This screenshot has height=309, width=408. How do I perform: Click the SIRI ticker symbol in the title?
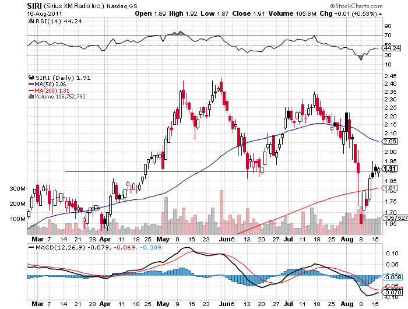click(x=34, y=6)
